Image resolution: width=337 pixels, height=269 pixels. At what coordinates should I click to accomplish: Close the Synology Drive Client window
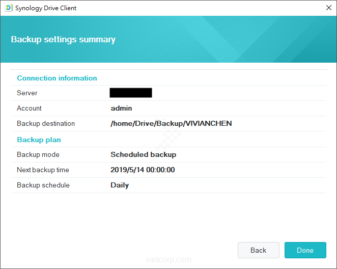(328, 8)
